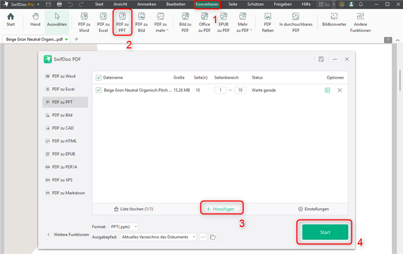
Task: Click green preview icon in Optionen column
Action: coord(327,90)
